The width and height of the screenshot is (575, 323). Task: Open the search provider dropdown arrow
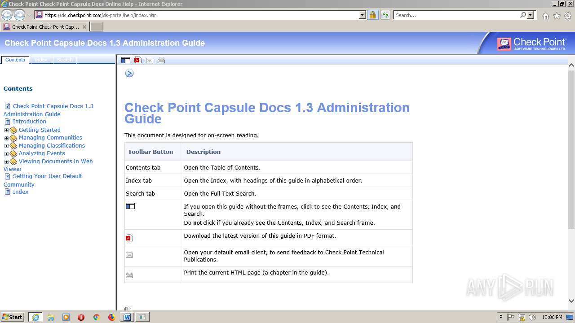click(531, 15)
